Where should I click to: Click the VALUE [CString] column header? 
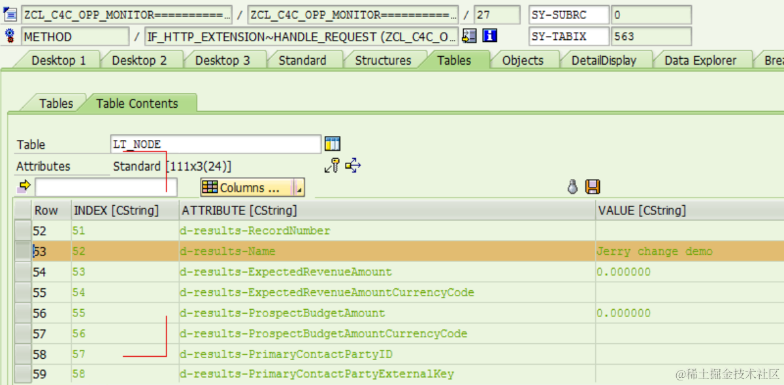pos(689,210)
